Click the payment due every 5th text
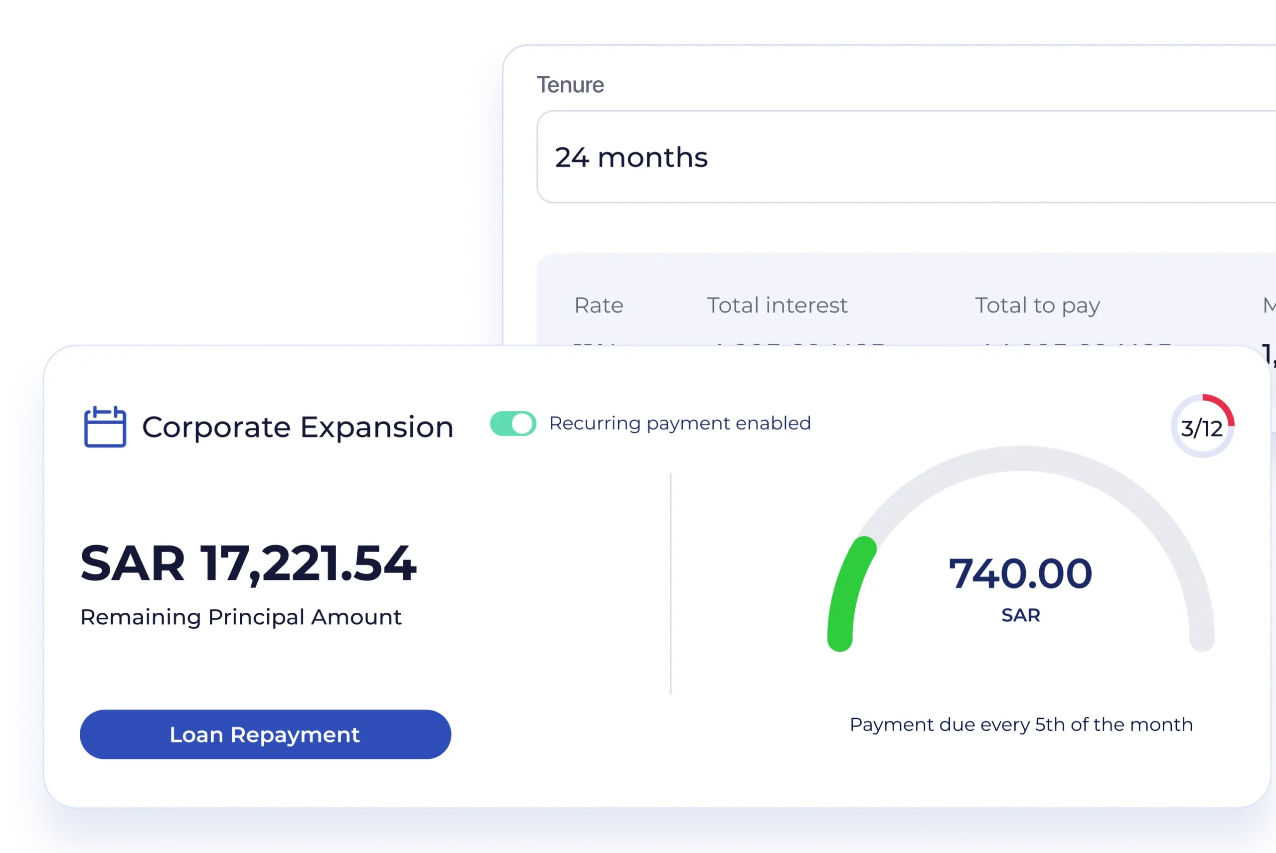Image resolution: width=1276 pixels, height=853 pixels. coord(1021,724)
